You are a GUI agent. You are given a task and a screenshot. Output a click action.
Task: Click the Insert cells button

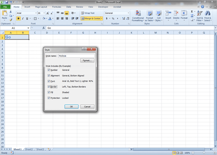[x=168, y=16]
